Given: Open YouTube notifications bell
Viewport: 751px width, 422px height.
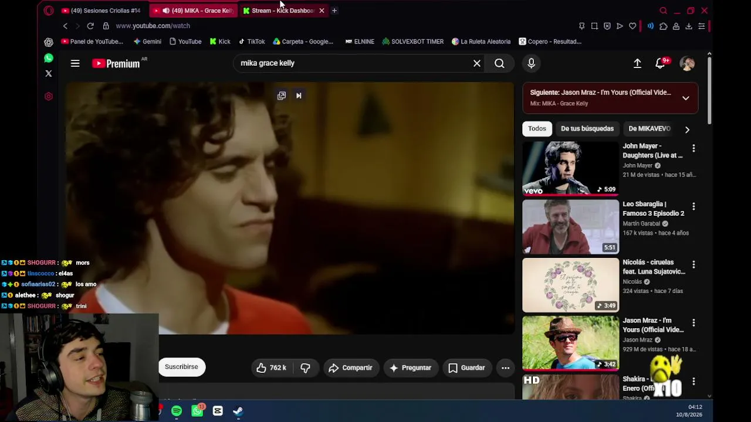Looking at the screenshot, I should click(661, 63).
